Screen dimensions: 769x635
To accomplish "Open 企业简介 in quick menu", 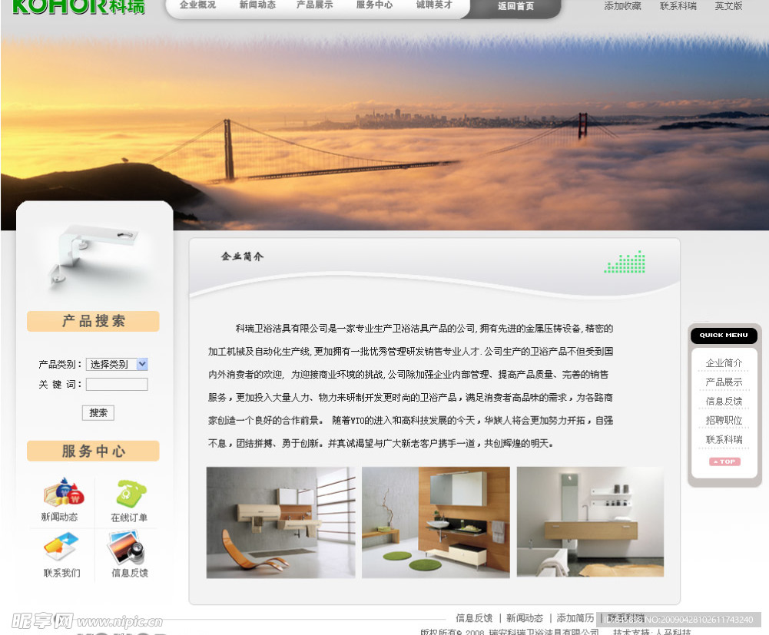I will (724, 363).
